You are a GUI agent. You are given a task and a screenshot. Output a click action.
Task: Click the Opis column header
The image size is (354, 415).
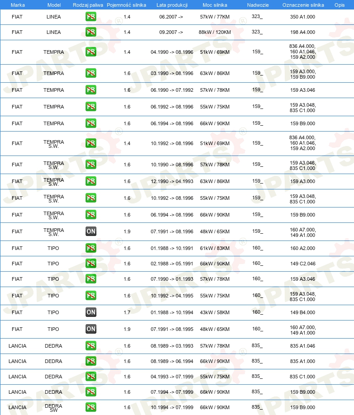[340, 5]
